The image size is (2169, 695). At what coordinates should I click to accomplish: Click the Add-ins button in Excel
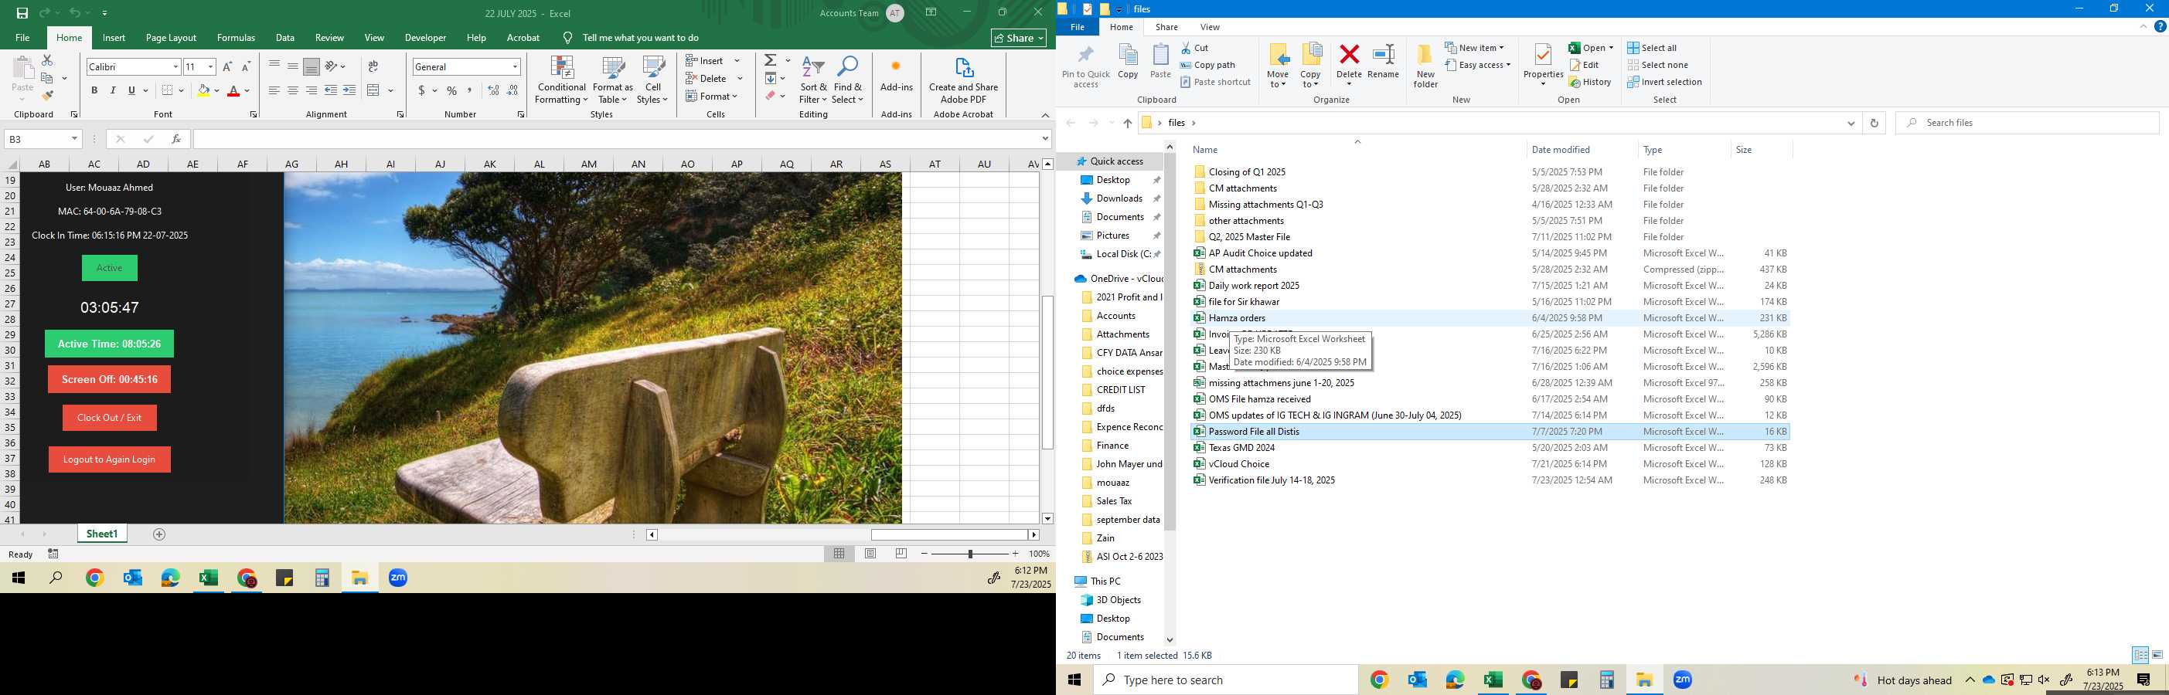pyautogui.click(x=896, y=76)
